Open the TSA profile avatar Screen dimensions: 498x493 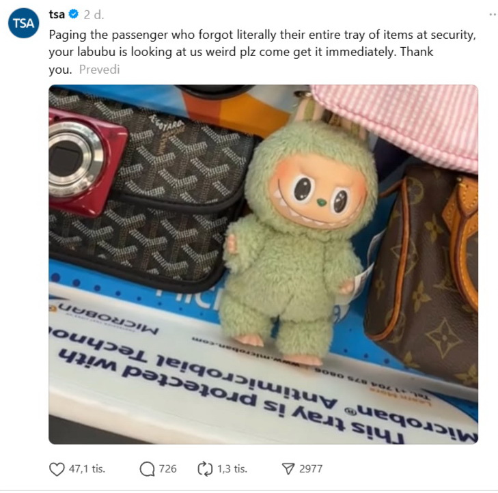click(x=23, y=23)
